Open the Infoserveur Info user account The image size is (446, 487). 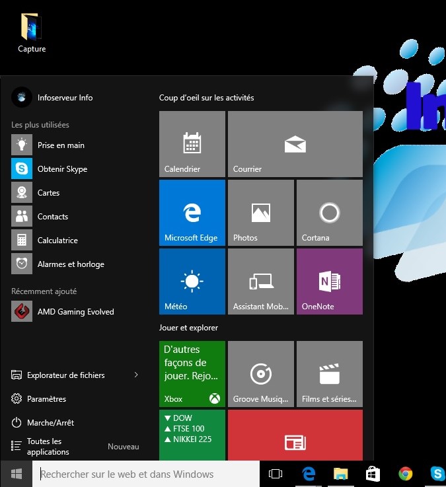[x=52, y=98]
